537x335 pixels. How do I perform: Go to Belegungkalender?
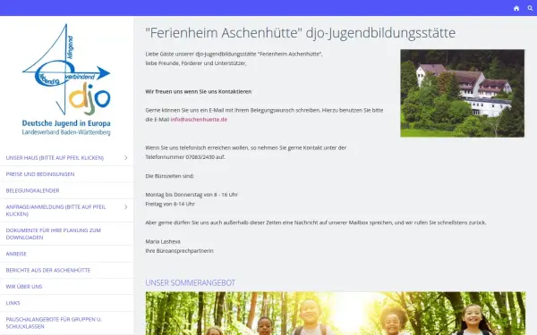click(32, 191)
